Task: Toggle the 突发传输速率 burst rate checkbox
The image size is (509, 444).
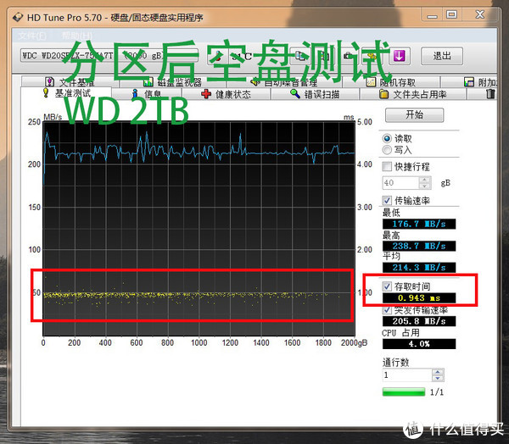Action: click(x=387, y=310)
